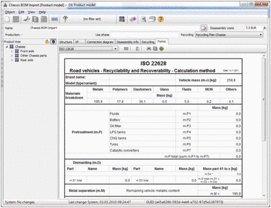Screen dimensions: 271x208
Task: Click the form scrollbar up arrow
Action: tap(264, 56)
